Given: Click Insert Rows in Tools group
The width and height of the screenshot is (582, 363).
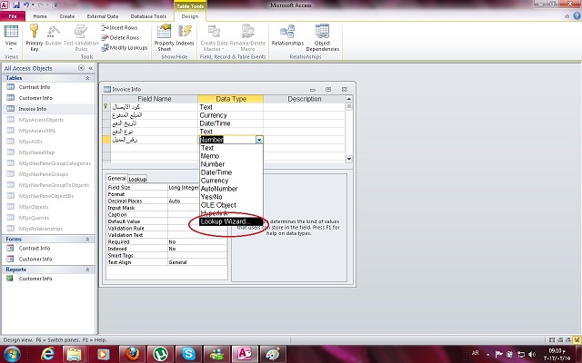Looking at the screenshot, I should tap(119, 28).
